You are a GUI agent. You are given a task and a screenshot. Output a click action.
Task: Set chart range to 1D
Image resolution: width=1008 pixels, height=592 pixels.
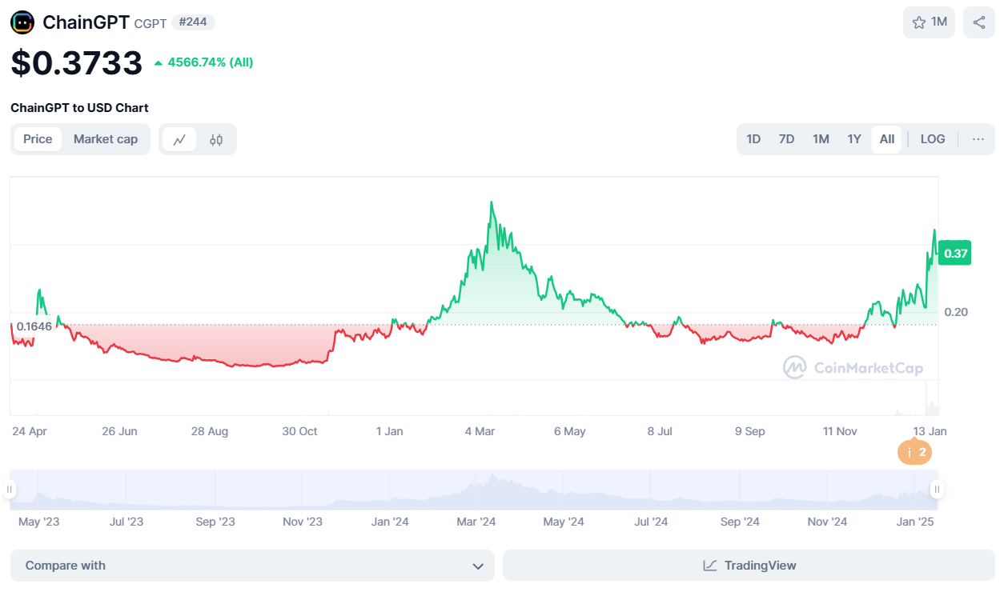tap(753, 139)
